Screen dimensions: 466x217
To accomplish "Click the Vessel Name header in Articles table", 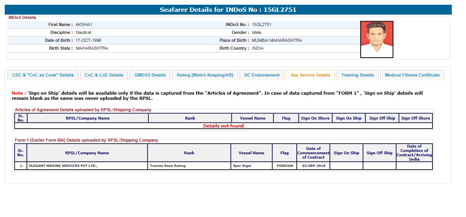I will (253, 118).
